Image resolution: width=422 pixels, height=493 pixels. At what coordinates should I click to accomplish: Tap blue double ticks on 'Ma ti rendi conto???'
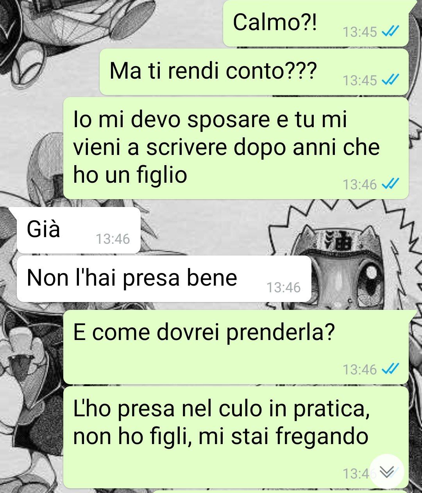tap(390, 80)
